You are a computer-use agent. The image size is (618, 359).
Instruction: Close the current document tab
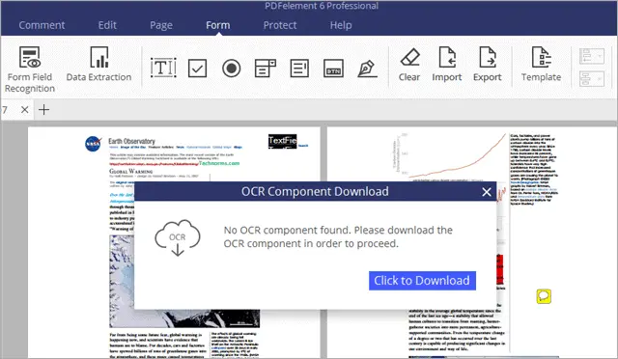pos(24,110)
